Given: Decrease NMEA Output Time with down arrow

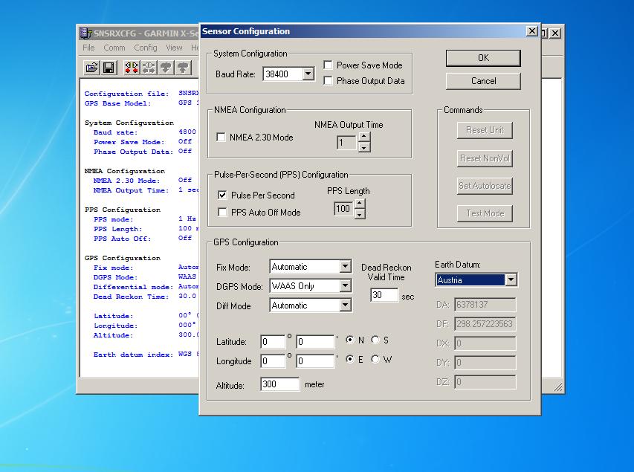Looking at the screenshot, I should [x=364, y=147].
